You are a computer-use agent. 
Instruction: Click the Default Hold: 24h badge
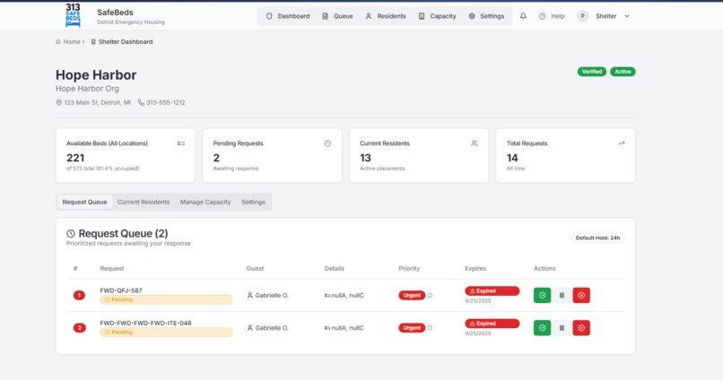(x=597, y=237)
